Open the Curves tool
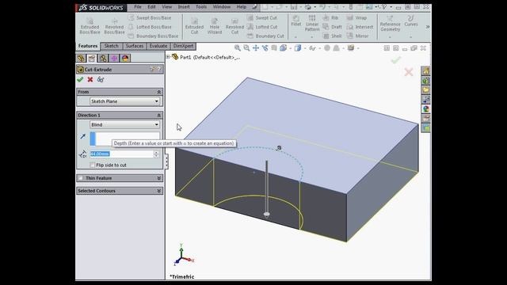507x285 pixels. 411,21
